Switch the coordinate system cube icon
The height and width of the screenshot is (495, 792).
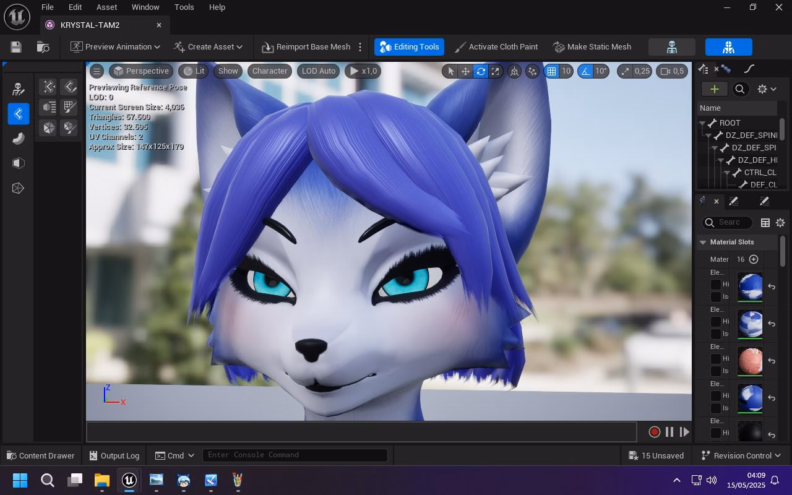tap(514, 71)
